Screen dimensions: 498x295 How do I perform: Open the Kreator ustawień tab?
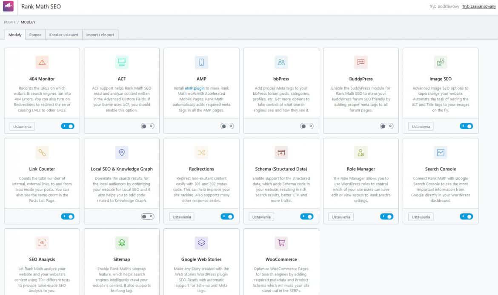coord(63,34)
